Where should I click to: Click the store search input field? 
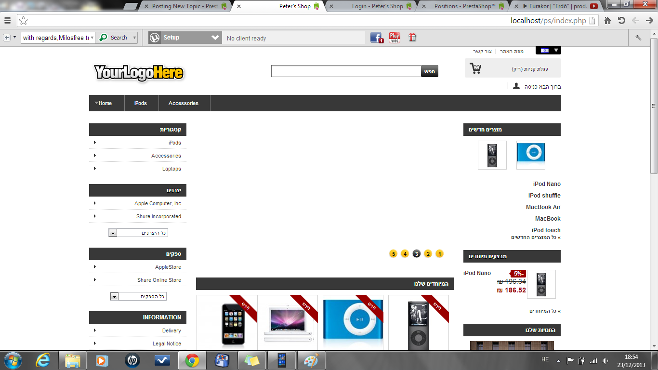(346, 71)
